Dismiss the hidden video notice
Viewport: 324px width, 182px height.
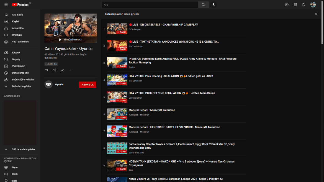(316, 14)
